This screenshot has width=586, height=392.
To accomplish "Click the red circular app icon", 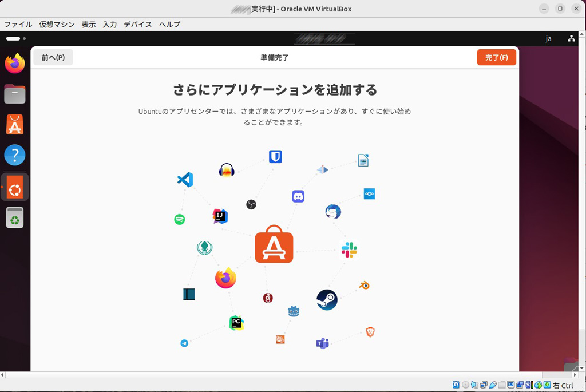I will [268, 298].
